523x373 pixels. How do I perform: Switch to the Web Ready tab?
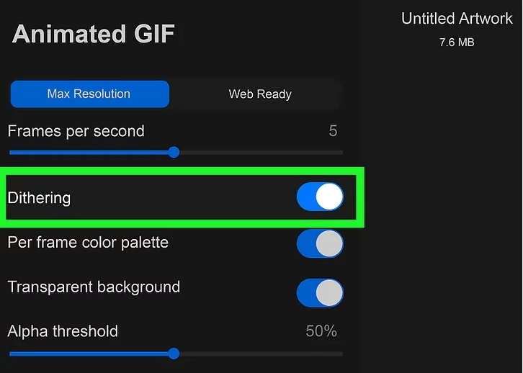coord(260,94)
